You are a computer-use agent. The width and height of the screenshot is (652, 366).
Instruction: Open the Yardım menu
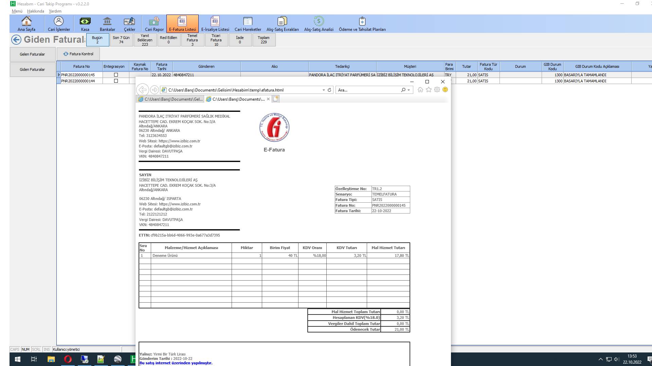click(x=55, y=11)
